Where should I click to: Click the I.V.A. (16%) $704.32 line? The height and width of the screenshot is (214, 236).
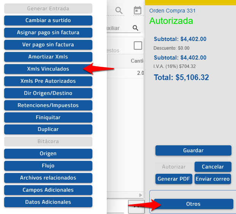coord(174,66)
